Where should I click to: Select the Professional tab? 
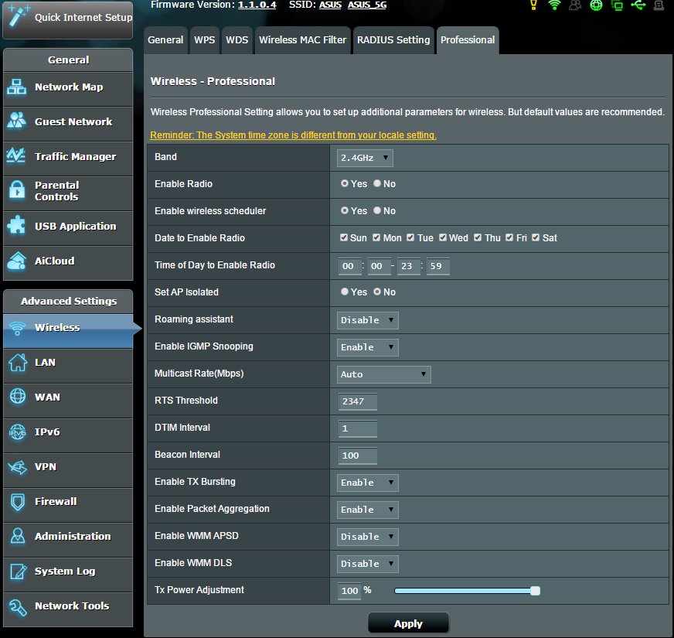coord(468,40)
